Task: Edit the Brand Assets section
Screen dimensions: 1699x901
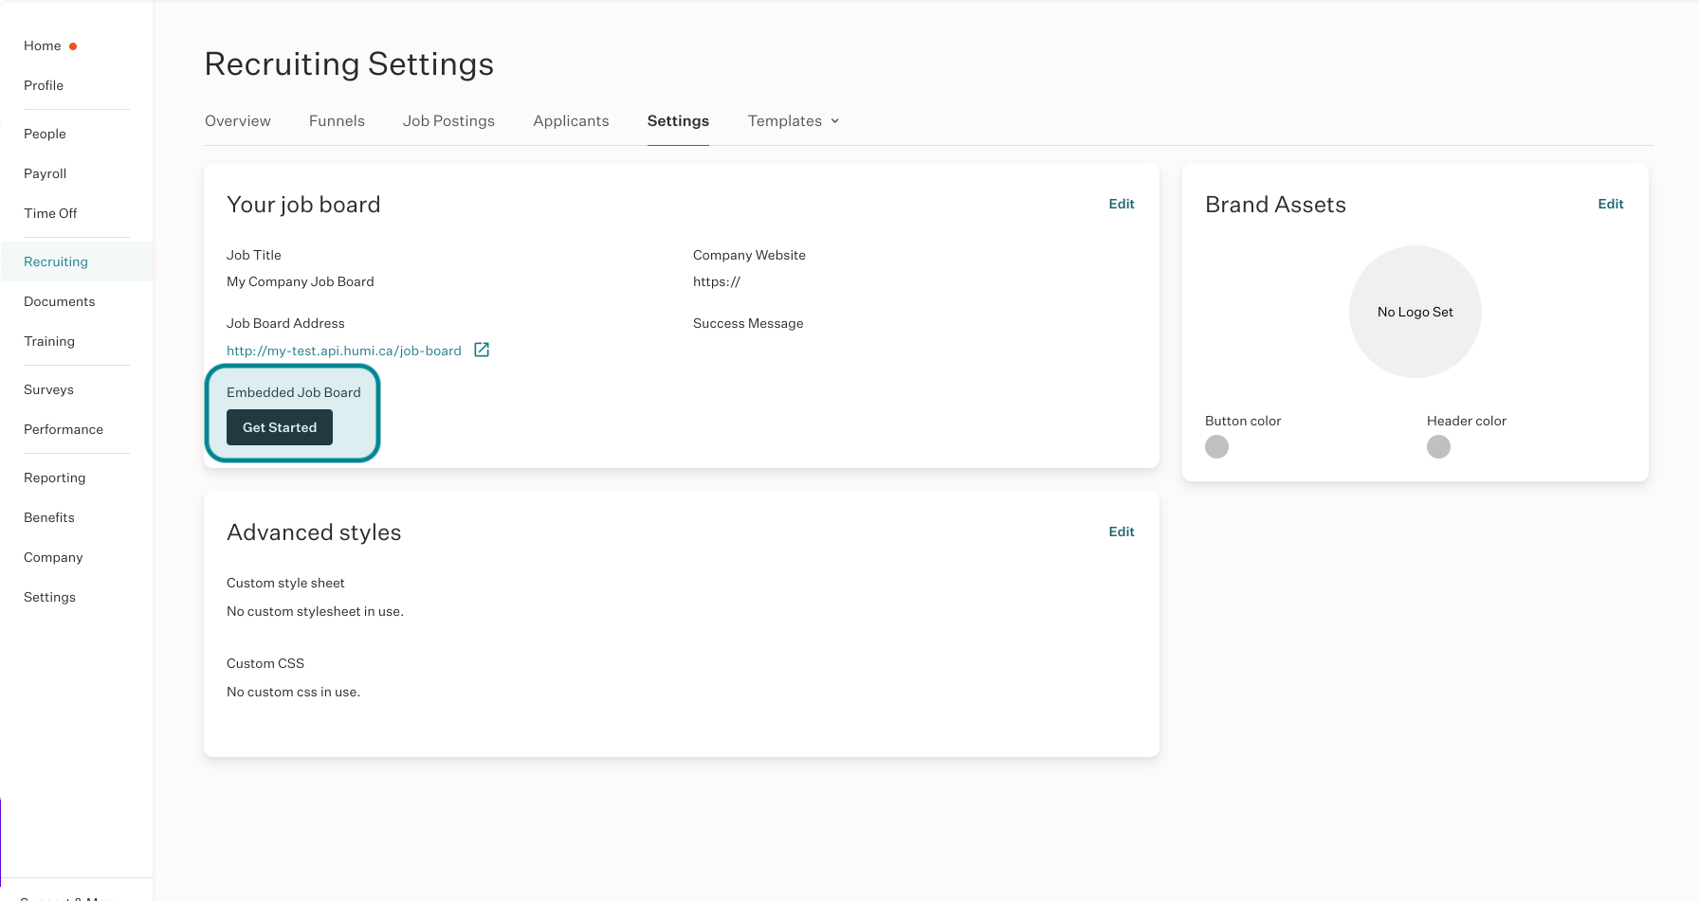Action: tap(1610, 204)
